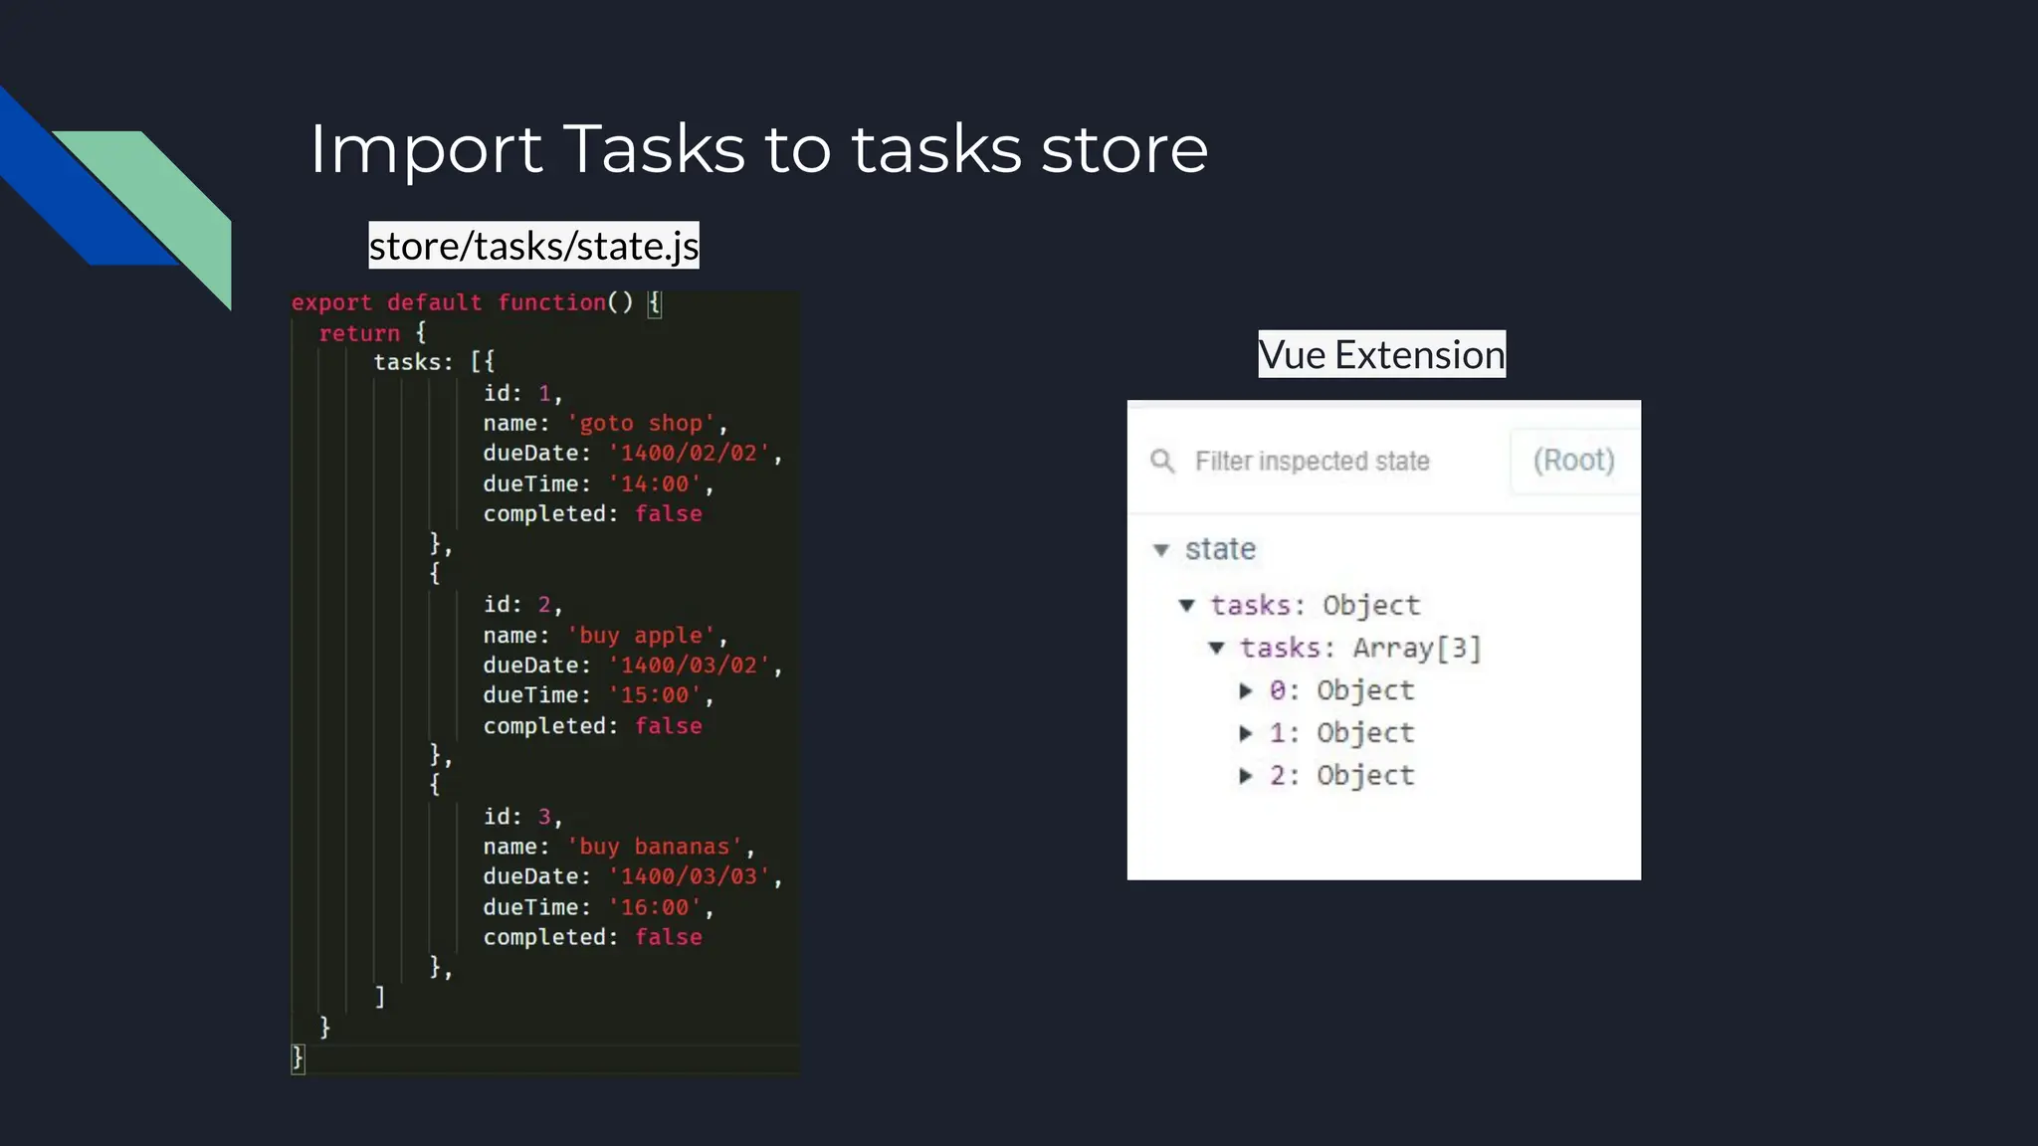
Task: Click the 'tasks: [{' code line
Action: [x=434, y=362]
